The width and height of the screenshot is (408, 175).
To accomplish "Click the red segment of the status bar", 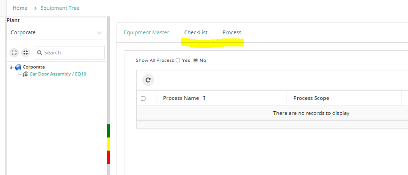I will click(108, 157).
